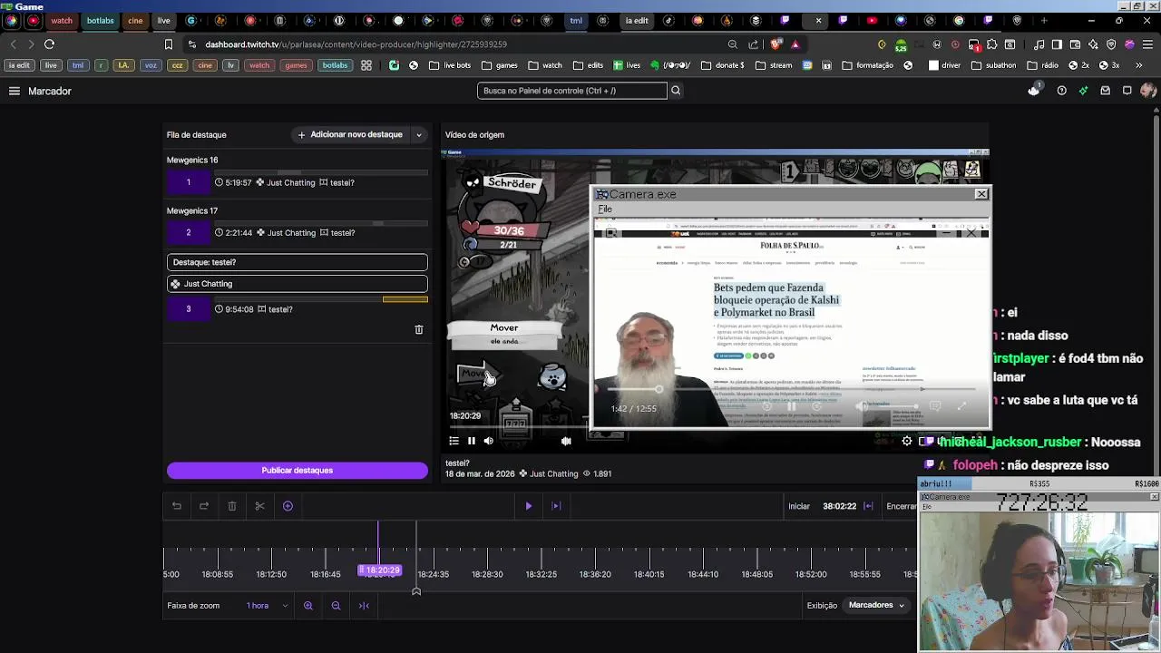Open the formatação bookmark folder
Viewport: 1161px width, 653px height.
pos(868,65)
